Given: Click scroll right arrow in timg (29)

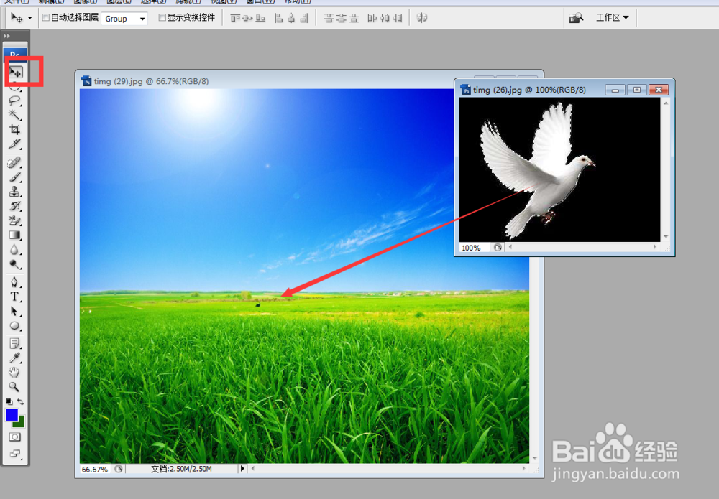Looking at the screenshot, I should coord(523,468).
